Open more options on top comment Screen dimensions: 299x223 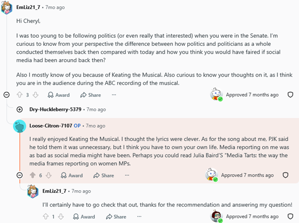[114, 95]
